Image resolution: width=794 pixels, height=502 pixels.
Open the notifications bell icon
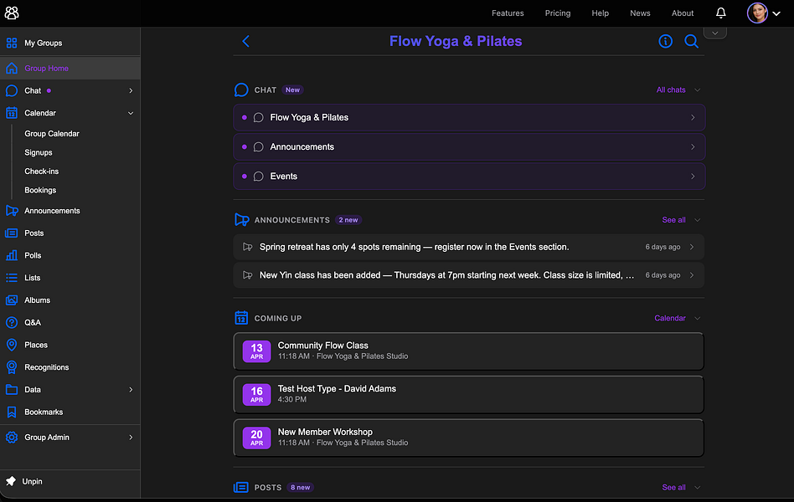720,13
